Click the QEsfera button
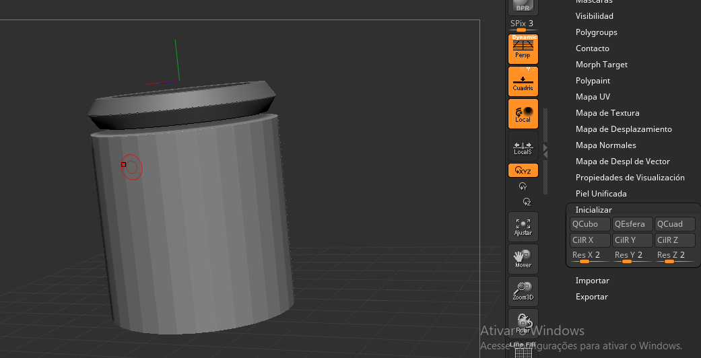The image size is (701, 358). (x=632, y=224)
